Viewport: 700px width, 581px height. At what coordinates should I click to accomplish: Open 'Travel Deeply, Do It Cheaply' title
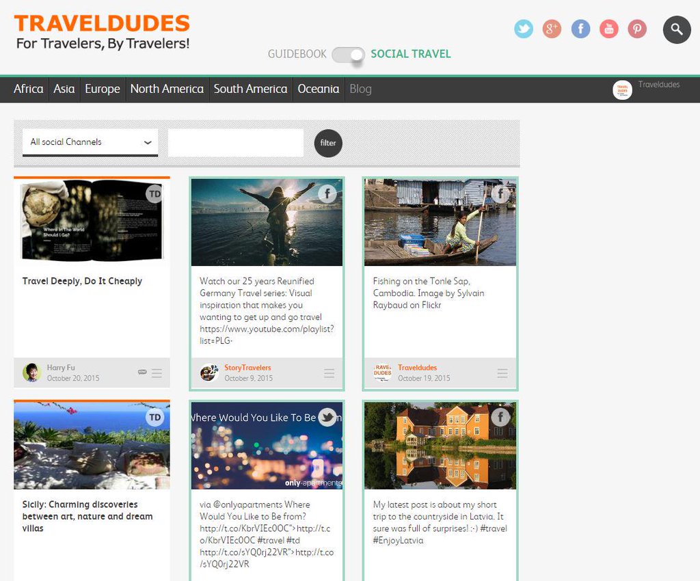pos(82,281)
